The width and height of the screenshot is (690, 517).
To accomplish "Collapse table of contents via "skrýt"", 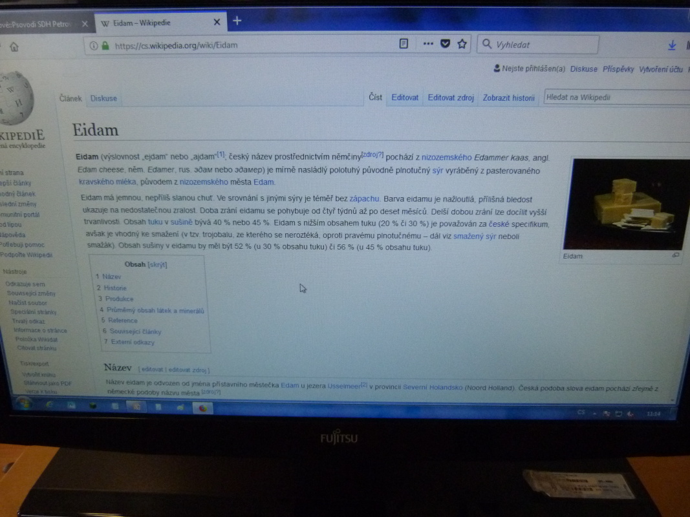I will tap(158, 264).
